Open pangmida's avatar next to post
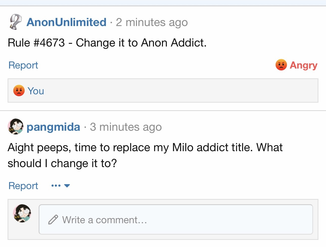326x247 pixels. click(x=15, y=126)
